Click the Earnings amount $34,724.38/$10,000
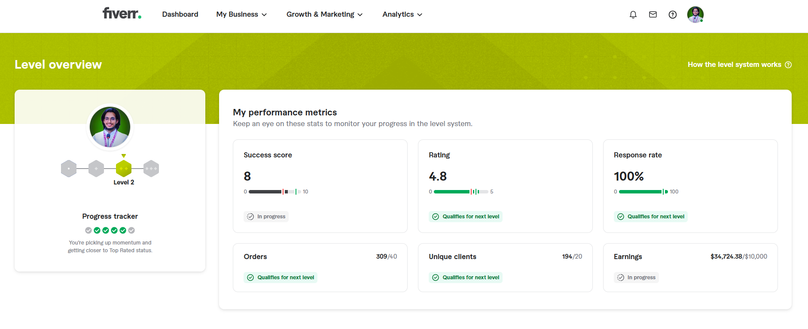The width and height of the screenshot is (808, 329). [739, 257]
